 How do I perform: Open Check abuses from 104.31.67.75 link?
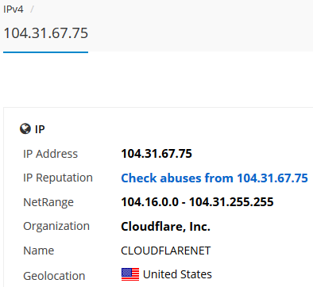(214, 178)
